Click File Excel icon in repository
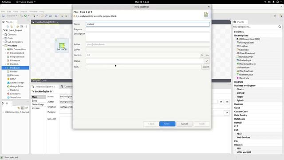284x160 pixels. coord(8,68)
